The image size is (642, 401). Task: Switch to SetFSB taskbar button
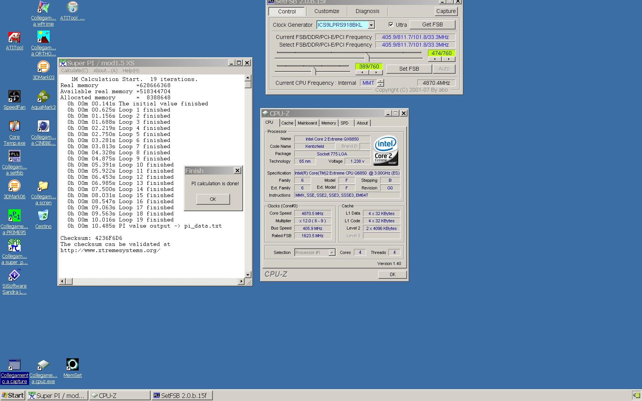click(x=182, y=395)
